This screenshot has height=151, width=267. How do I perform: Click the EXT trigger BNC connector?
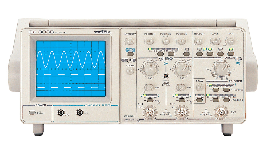click(x=221, y=112)
